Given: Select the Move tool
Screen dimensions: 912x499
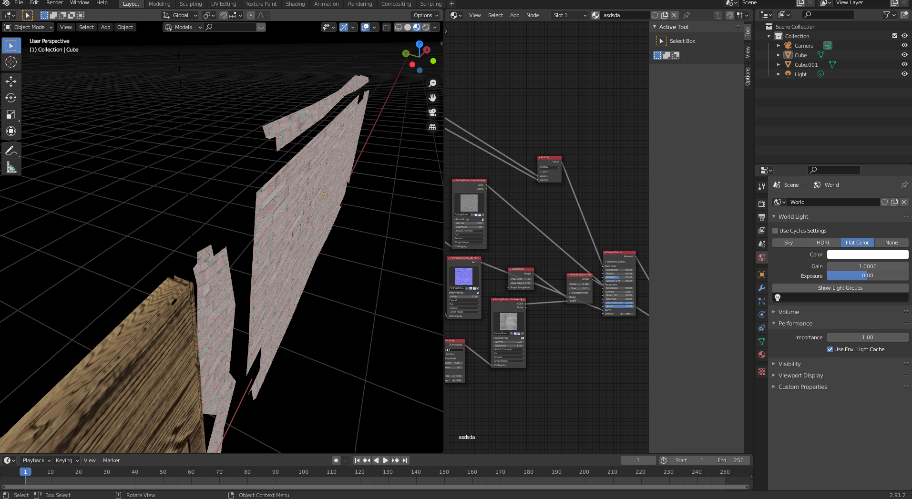Looking at the screenshot, I should (x=11, y=81).
